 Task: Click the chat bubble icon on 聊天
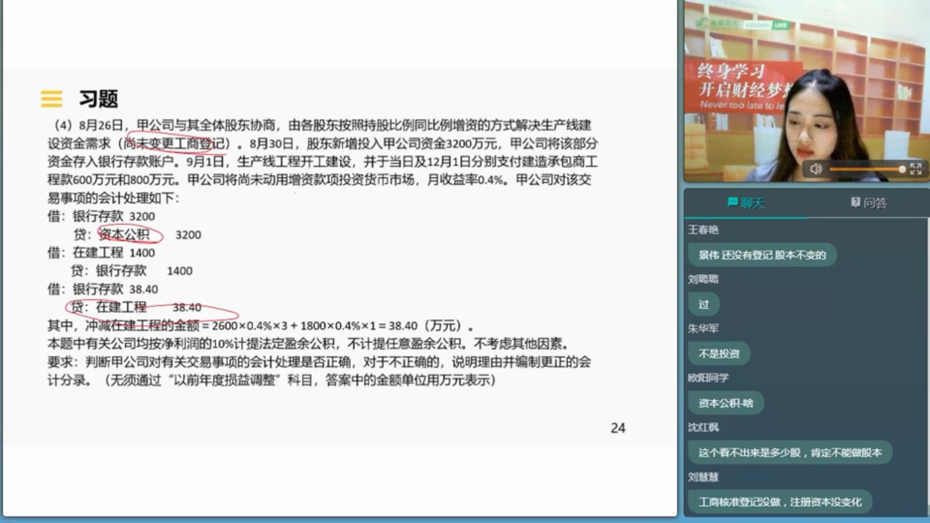point(732,202)
